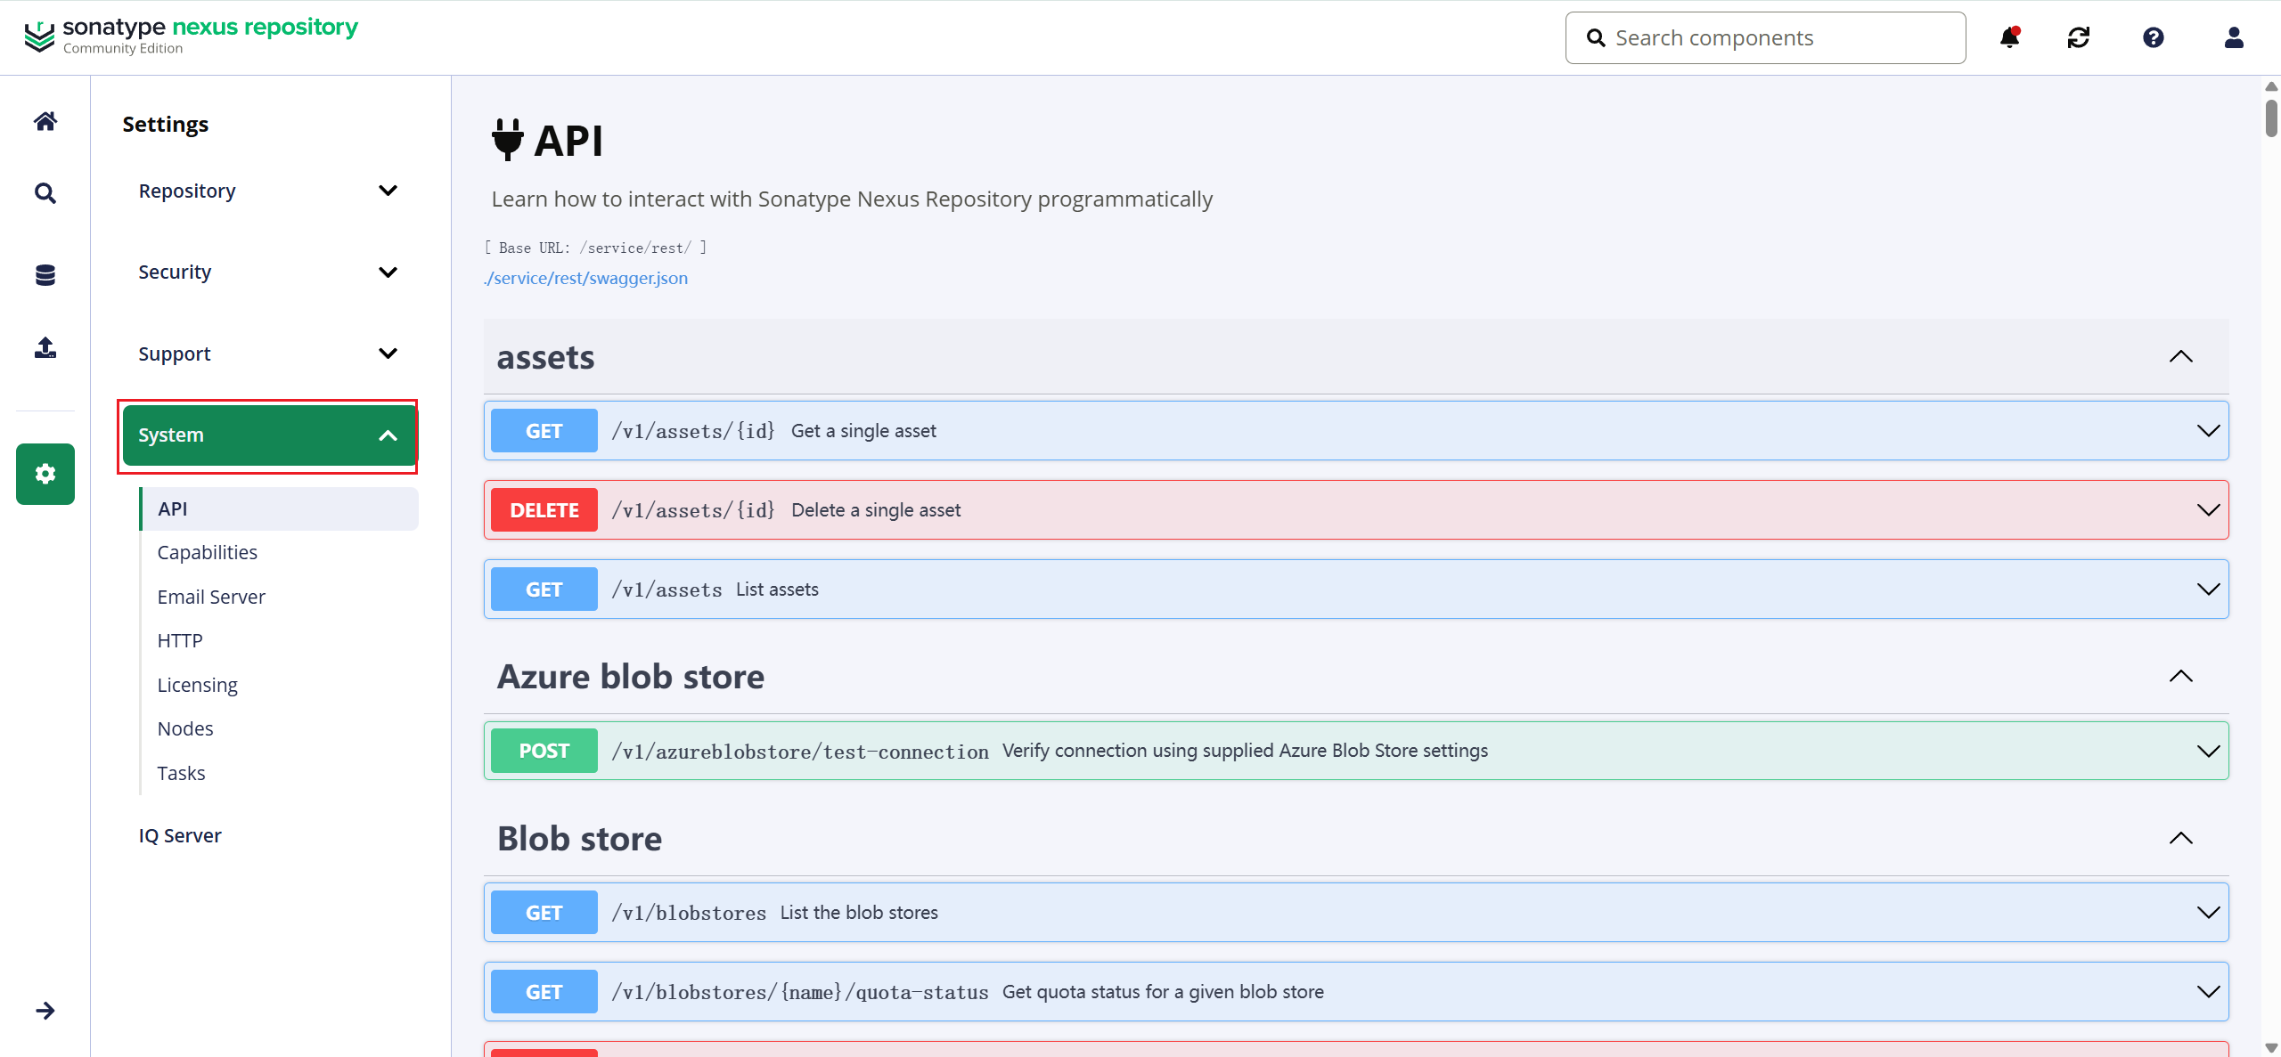Click the Upload icon in sidebar
Image resolution: width=2281 pixels, height=1057 pixels.
click(x=45, y=348)
